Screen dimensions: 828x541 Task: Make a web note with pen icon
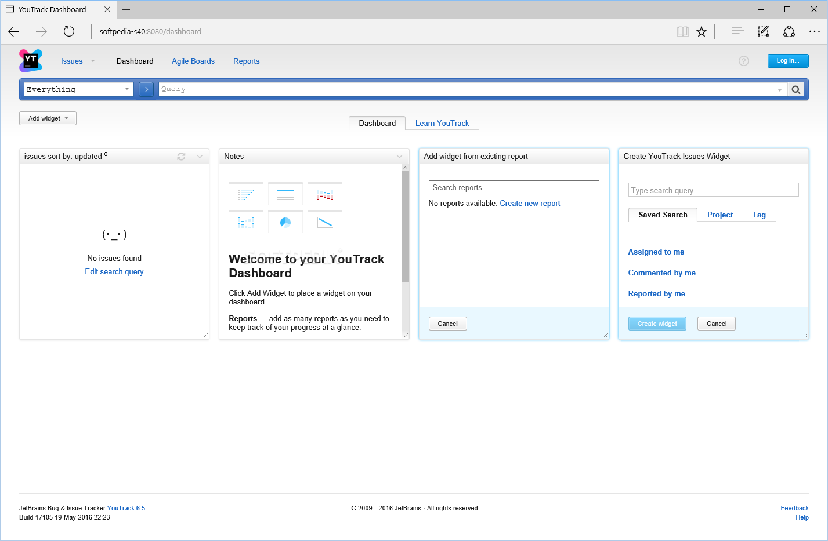point(763,31)
